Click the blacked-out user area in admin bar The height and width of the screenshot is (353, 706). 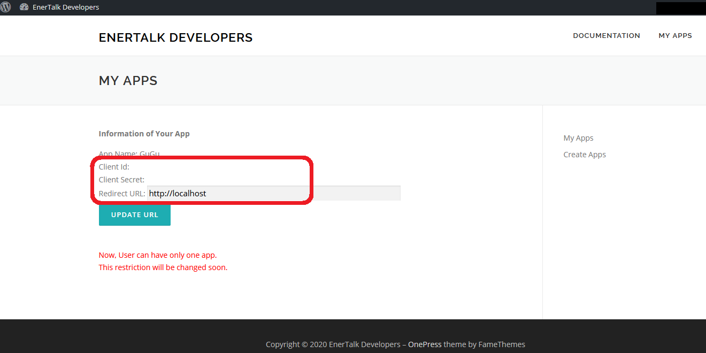pyautogui.click(x=681, y=8)
